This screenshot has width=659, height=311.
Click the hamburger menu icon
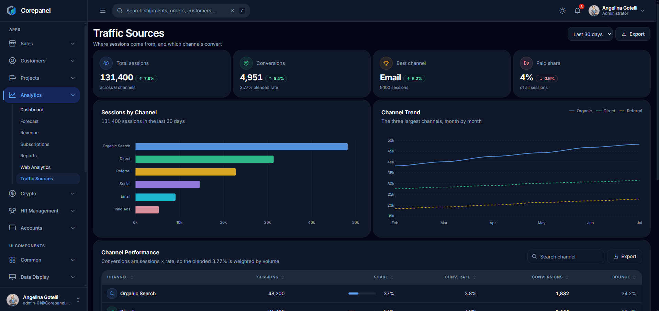[x=102, y=11]
